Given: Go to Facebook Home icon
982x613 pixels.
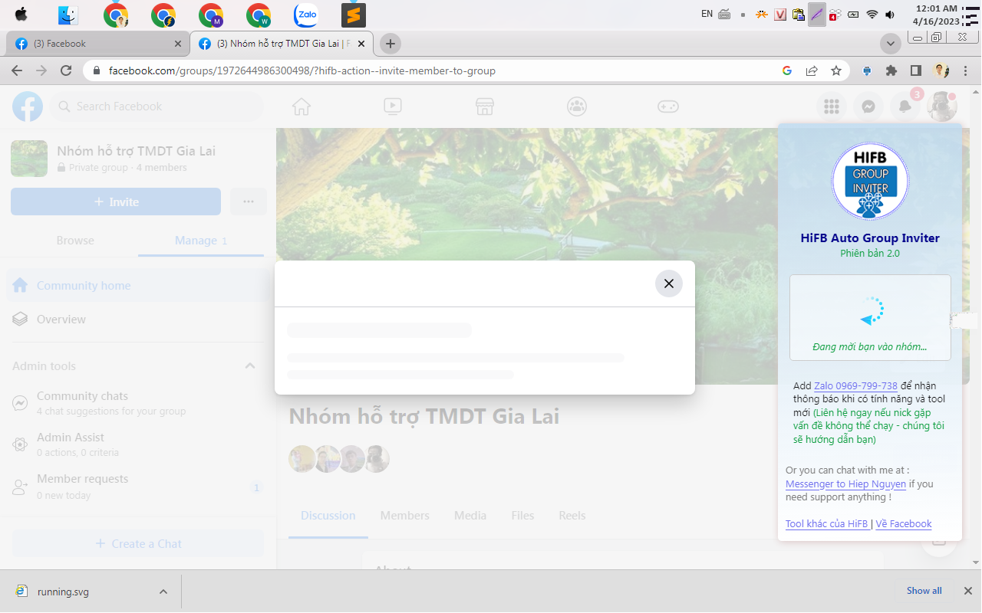Looking at the screenshot, I should 302,107.
